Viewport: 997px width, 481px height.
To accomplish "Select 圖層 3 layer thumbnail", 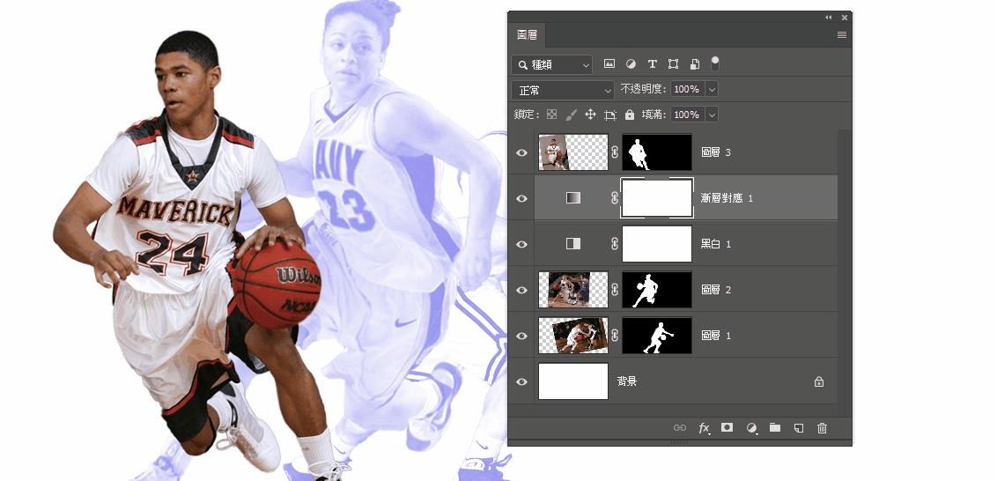I will (x=573, y=152).
